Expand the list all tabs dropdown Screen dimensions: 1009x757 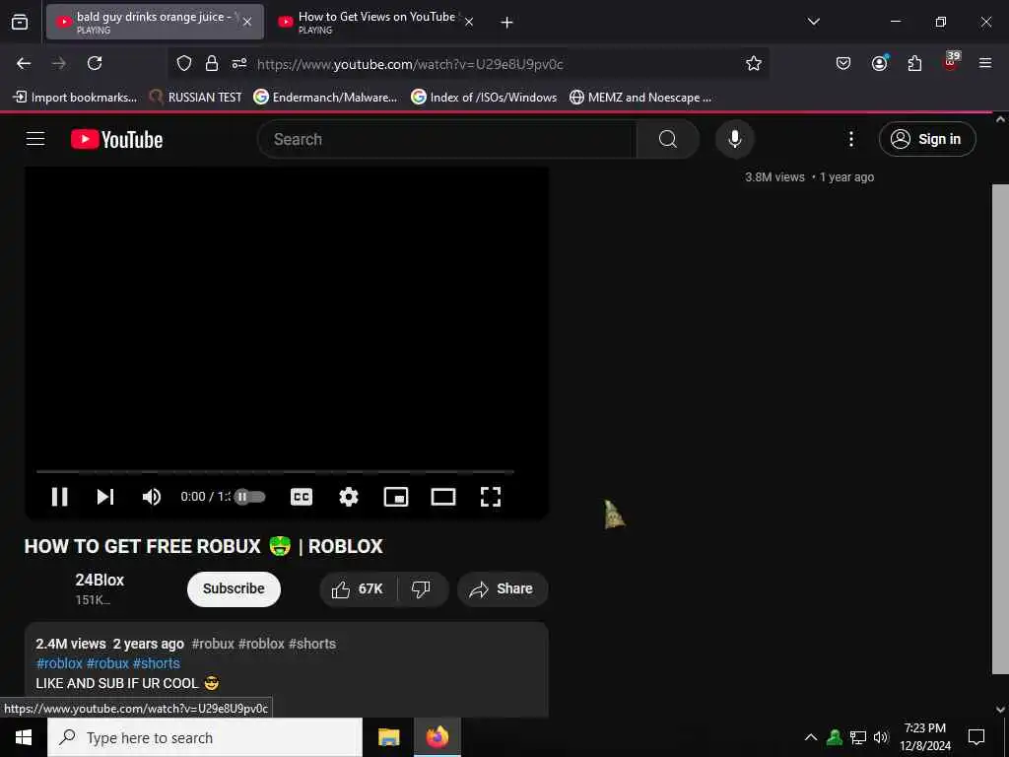[814, 22]
